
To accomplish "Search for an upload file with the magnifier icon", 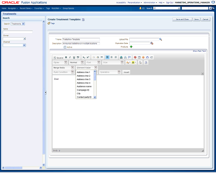I will pyautogui.click(x=161, y=39).
